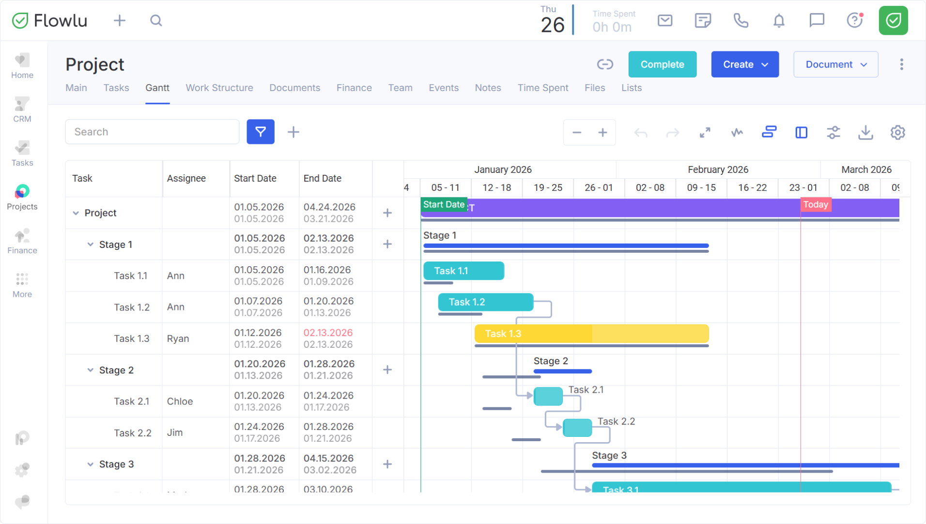Click the undo arrow in toolbar
926x524 pixels.
pos(640,133)
